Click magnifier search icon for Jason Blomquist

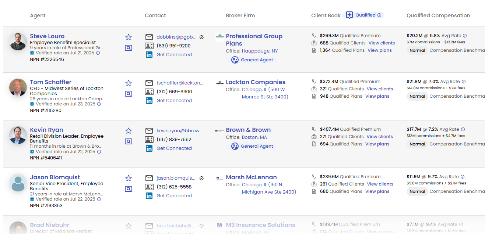click(x=129, y=189)
